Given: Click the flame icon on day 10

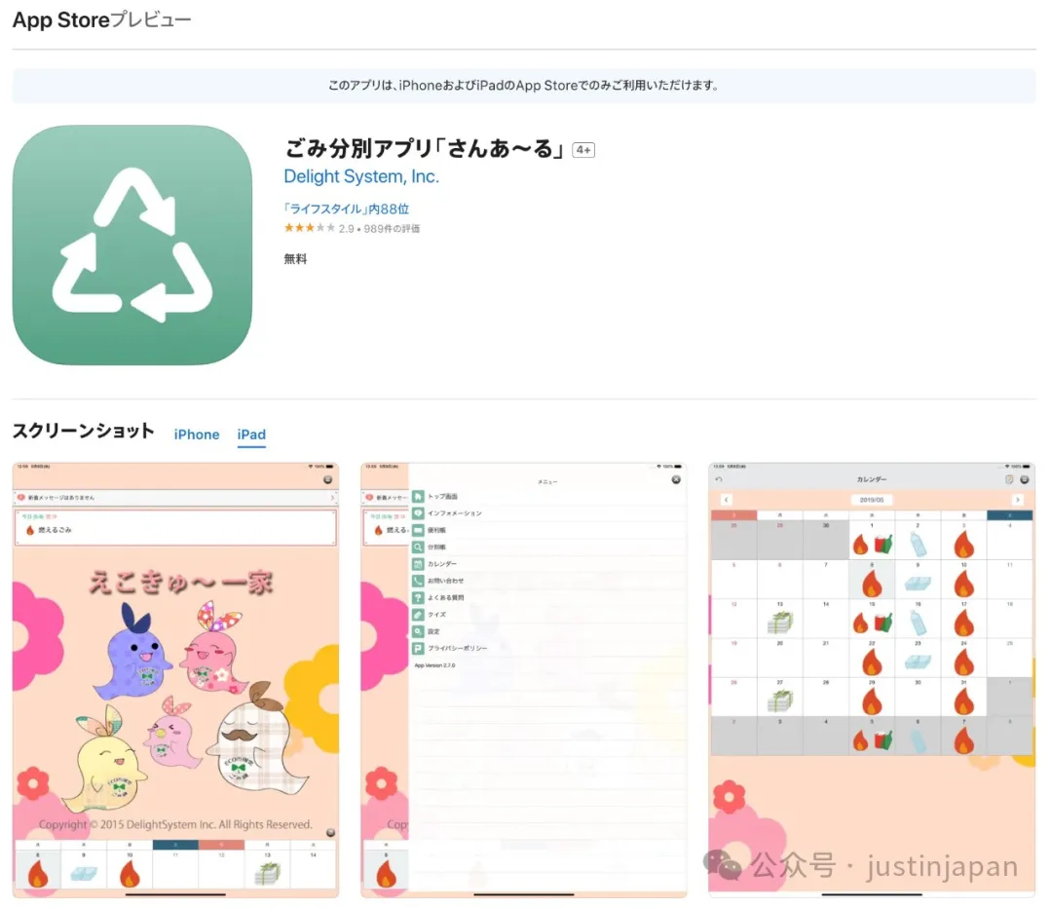Looking at the screenshot, I should (964, 584).
